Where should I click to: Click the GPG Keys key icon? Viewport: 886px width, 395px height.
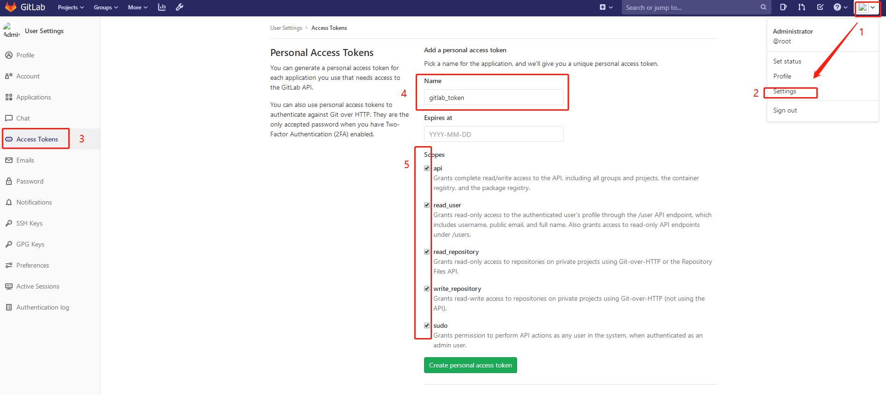[x=8, y=244]
